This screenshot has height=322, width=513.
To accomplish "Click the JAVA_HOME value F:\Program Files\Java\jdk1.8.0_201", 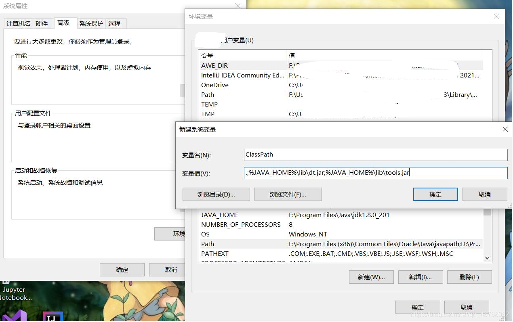I will click(339, 215).
